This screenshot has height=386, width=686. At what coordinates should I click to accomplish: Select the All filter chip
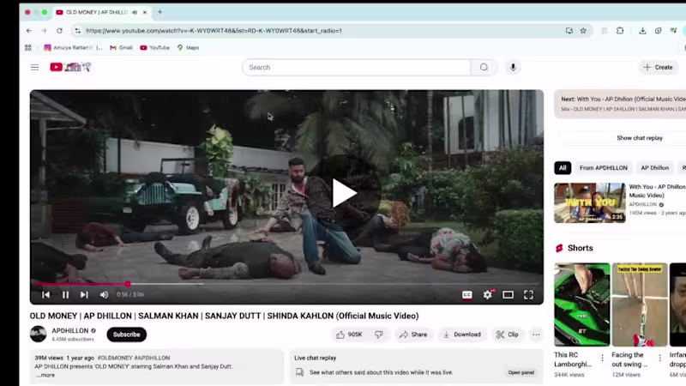click(x=563, y=167)
